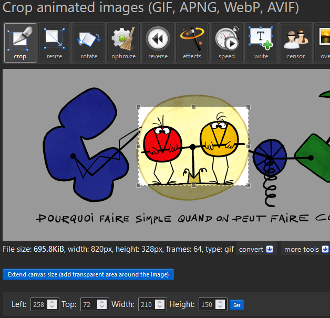Increase the Top value with up arrow
The image size is (330, 318).
tap(102, 302)
